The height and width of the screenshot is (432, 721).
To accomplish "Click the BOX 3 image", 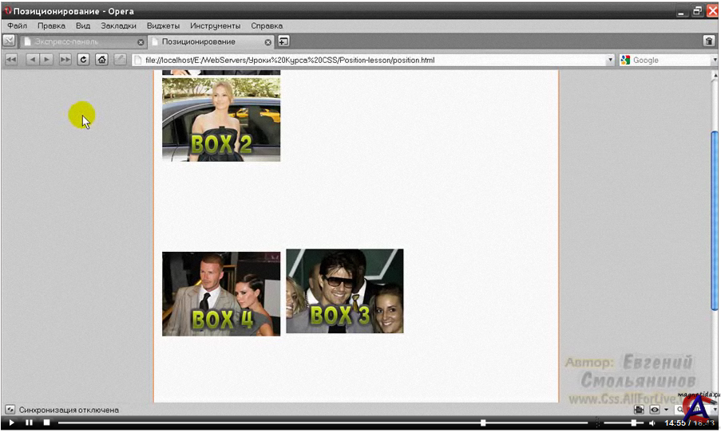I will [345, 291].
